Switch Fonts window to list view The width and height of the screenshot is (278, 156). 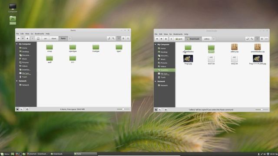click(123, 39)
